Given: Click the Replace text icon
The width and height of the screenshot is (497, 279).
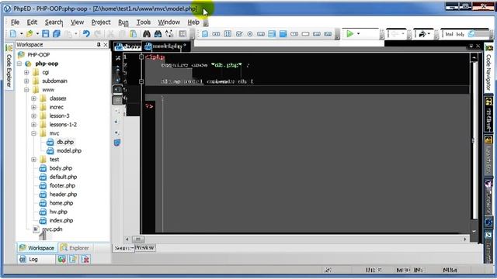Looking at the screenshot, I should [x=169, y=33].
